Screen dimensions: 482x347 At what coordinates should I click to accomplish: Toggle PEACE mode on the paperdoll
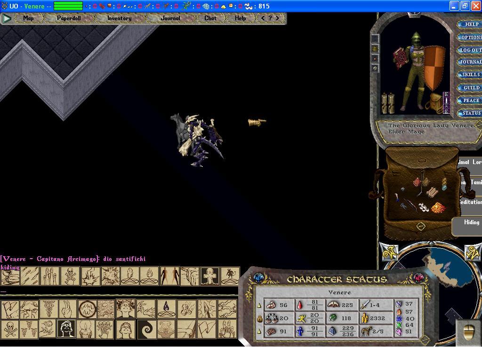tap(469, 101)
